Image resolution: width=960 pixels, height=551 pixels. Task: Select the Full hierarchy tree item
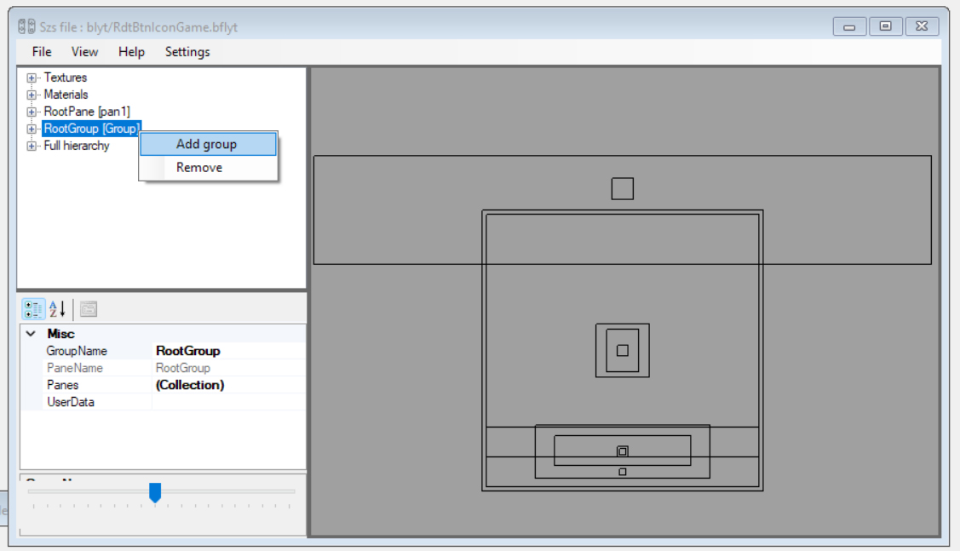click(77, 146)
